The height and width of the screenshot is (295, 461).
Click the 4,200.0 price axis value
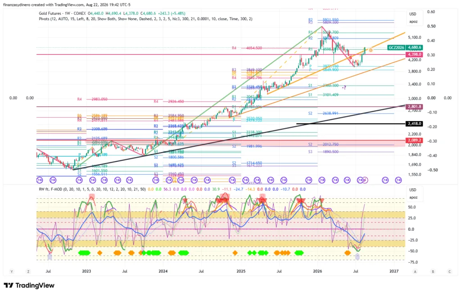coord(415,60)
